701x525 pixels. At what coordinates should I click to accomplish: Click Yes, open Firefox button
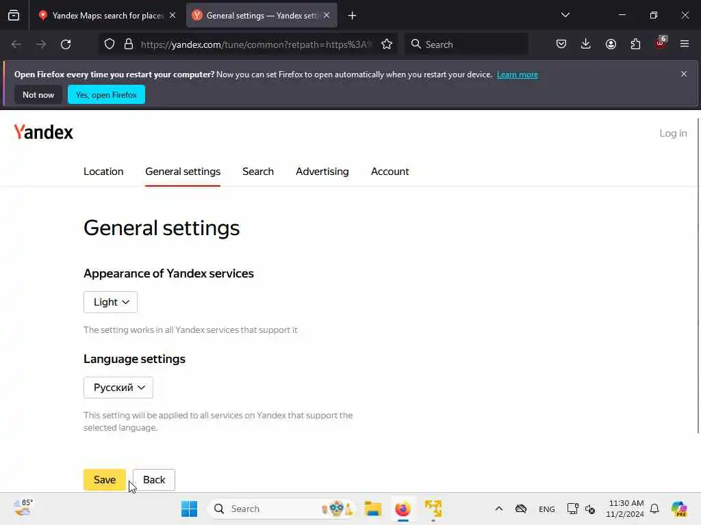[106, 94]
